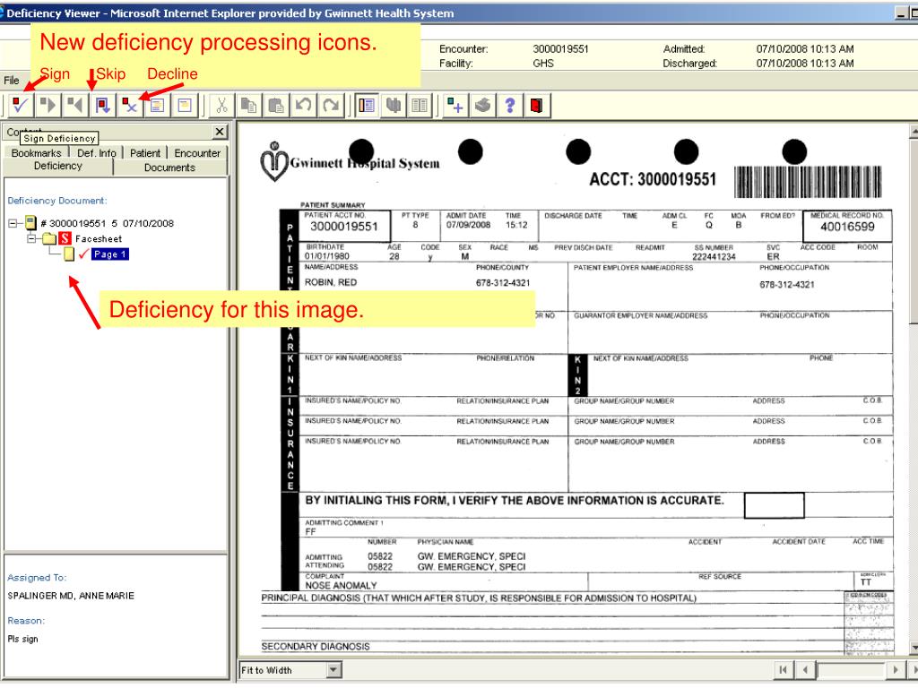Select the # 3000019551 5 07/10/2008 tree entry
The image size is (918, 688).
click(108, 223)
